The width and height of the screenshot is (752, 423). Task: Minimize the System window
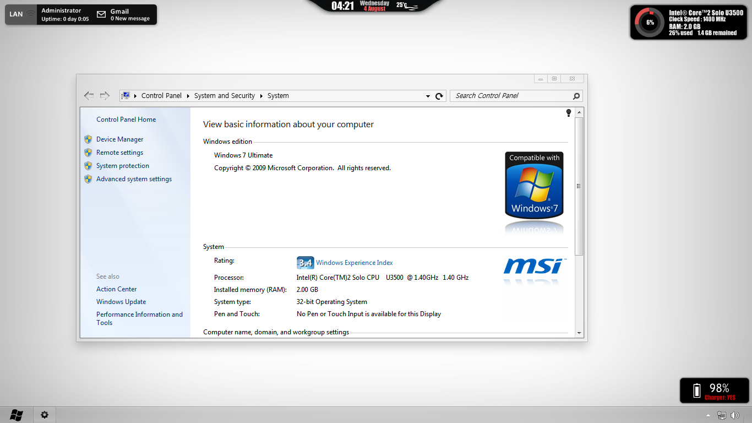[x=541, y=79]
